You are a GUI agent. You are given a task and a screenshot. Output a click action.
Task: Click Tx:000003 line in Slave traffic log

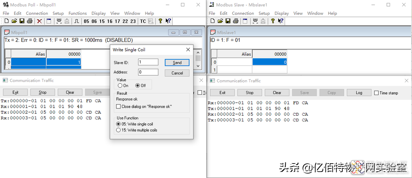(258, 120)
